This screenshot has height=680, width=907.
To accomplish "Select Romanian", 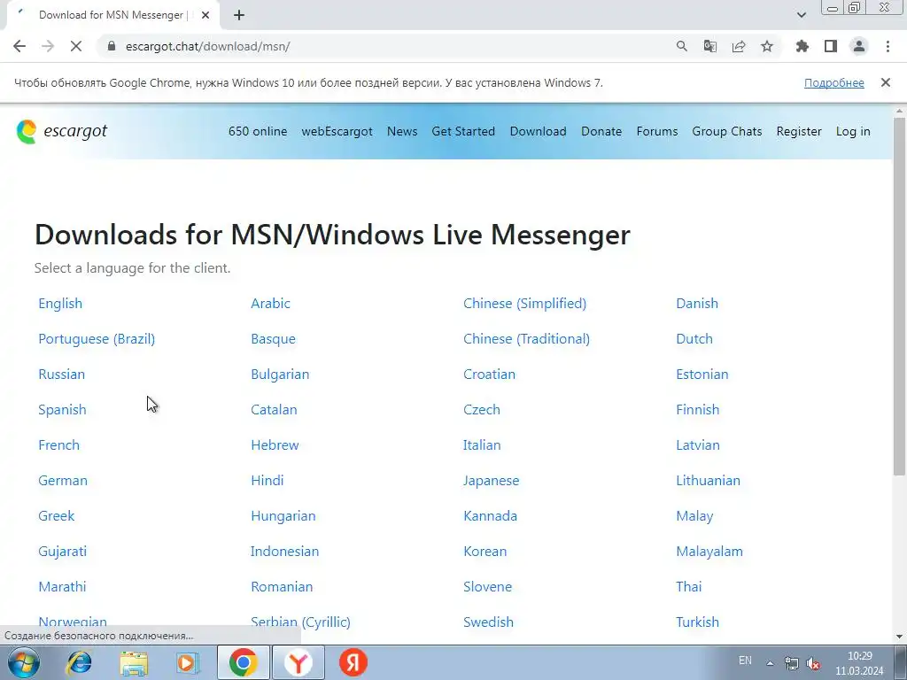I will (x=282, y=586).
